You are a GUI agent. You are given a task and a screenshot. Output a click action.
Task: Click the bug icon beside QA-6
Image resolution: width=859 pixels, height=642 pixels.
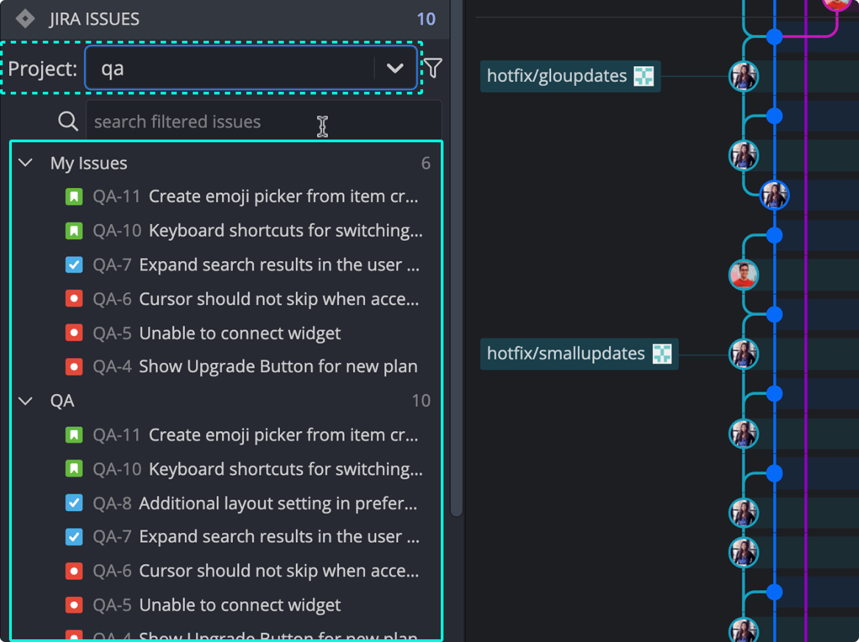74,298
